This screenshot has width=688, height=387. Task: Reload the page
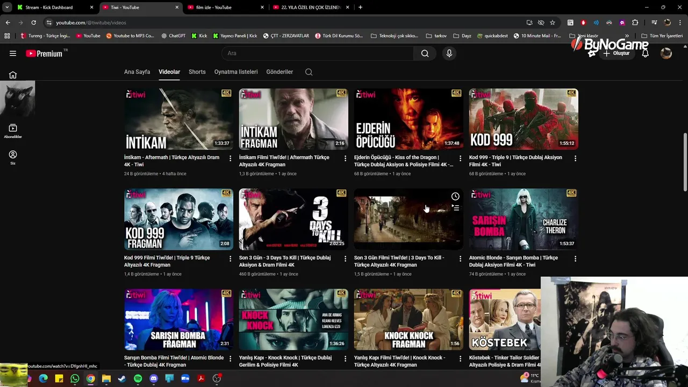coord(33,23)
